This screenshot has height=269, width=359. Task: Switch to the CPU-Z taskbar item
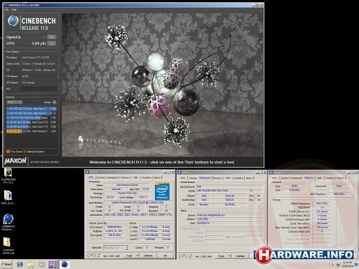(x=53, y=264)
